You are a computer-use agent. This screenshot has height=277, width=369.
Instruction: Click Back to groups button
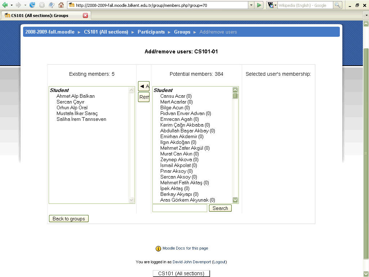coord(69,219)
